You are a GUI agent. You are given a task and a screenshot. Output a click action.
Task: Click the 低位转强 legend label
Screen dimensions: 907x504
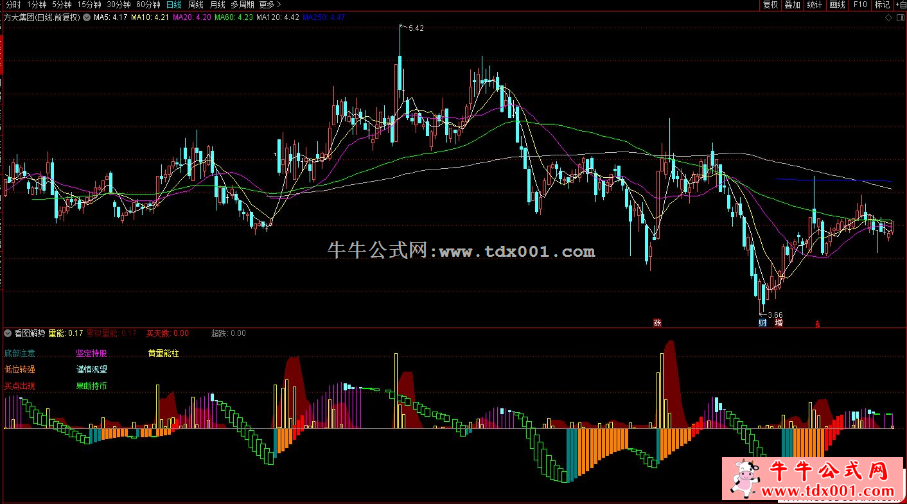[x=20, y=370]
